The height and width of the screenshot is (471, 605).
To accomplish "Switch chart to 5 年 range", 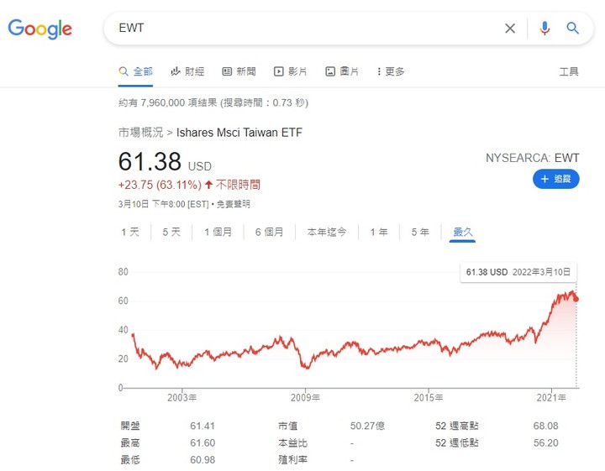I will [x=420, y=232].
